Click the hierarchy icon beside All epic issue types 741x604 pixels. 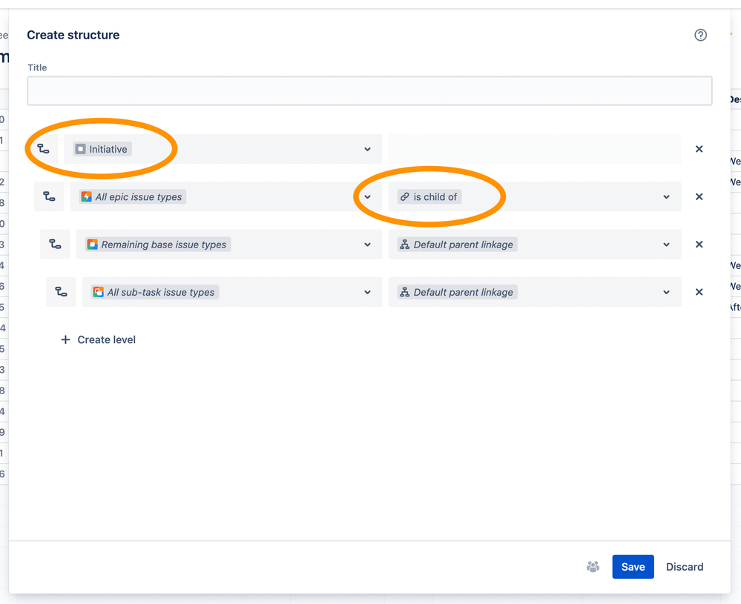(49, 196)
